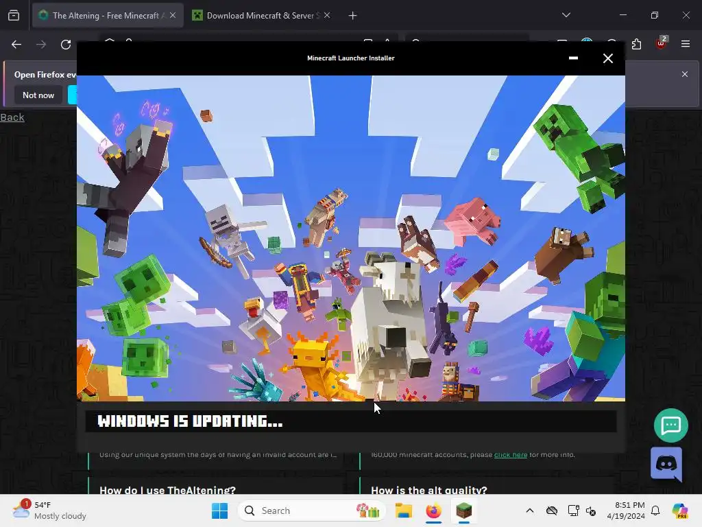Close the Minecraft Launcher Installer window
This screenshot has width=702, height=527.
[608, 58]
